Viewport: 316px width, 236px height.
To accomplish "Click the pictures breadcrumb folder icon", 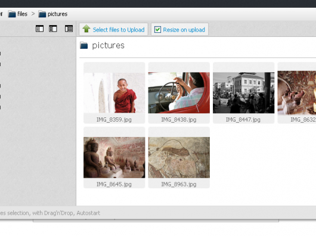I will pos(42,14).
